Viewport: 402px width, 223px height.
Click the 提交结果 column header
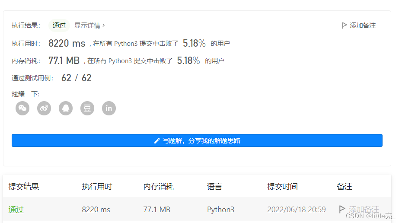pos(24,186)
